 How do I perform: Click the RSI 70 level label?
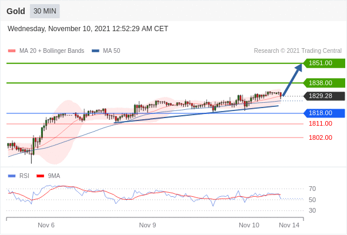click(312, 189)
